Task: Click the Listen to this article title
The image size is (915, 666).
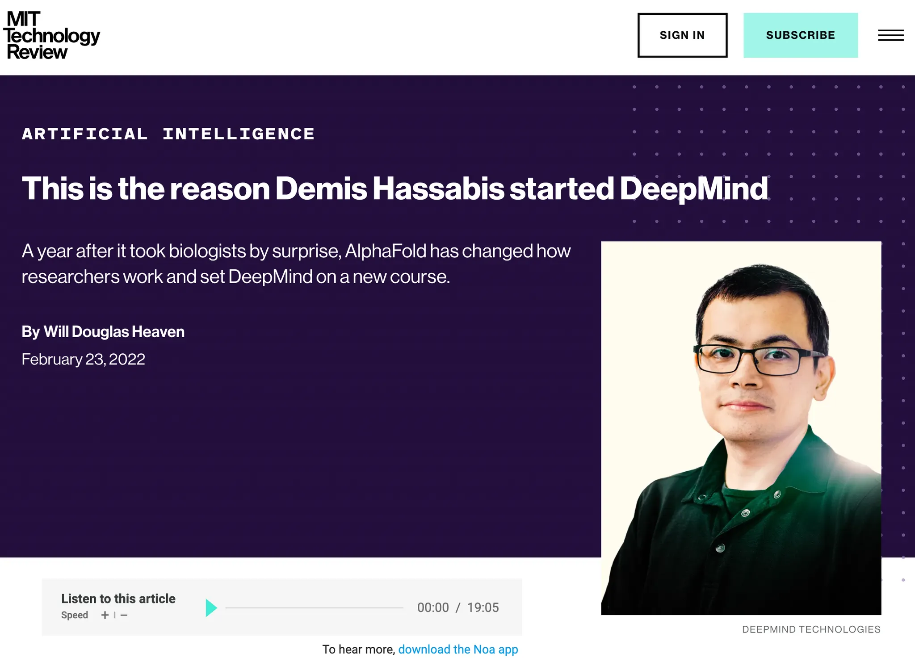Action: [x=118, y=599]
